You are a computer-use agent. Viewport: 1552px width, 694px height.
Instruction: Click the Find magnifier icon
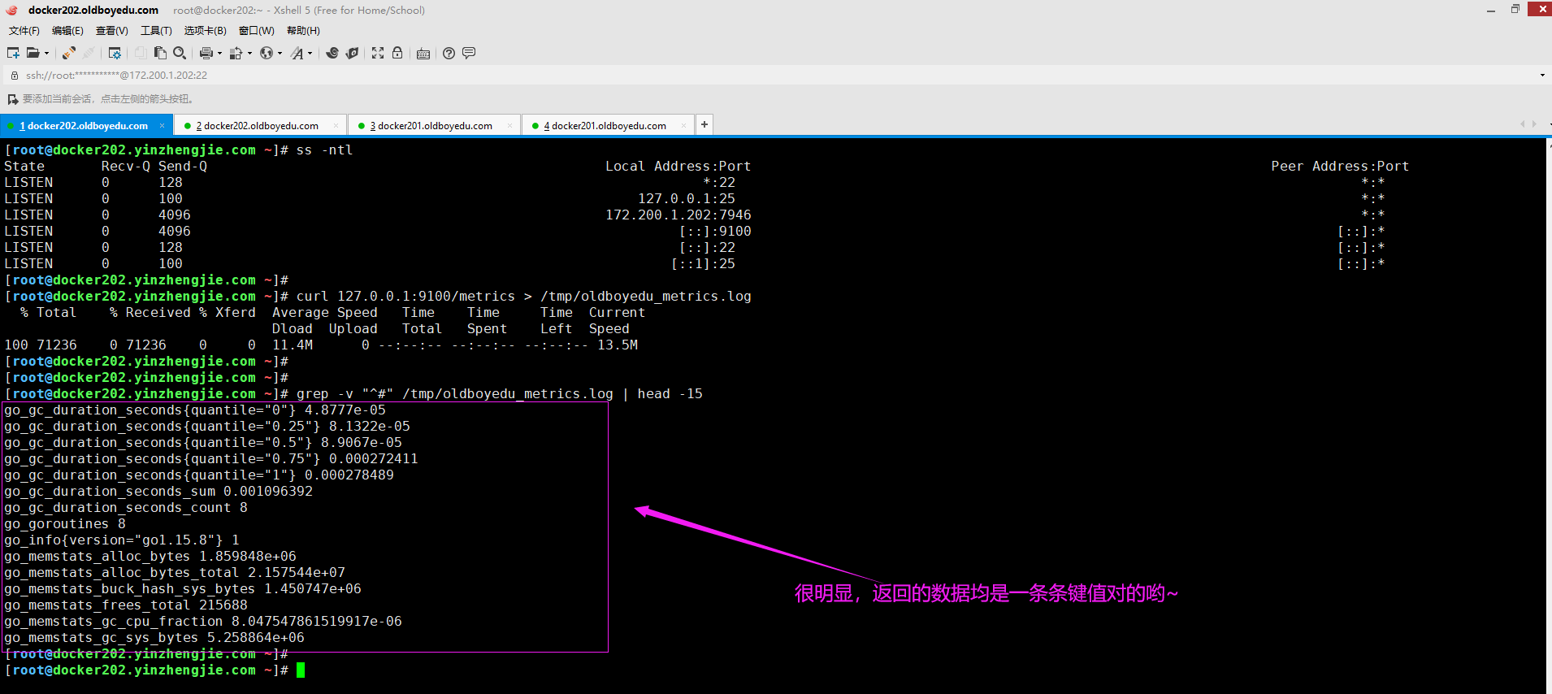click(x=180, y=53)
